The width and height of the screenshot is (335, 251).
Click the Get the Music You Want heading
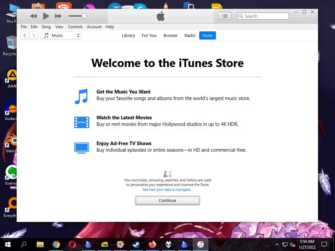123,92
